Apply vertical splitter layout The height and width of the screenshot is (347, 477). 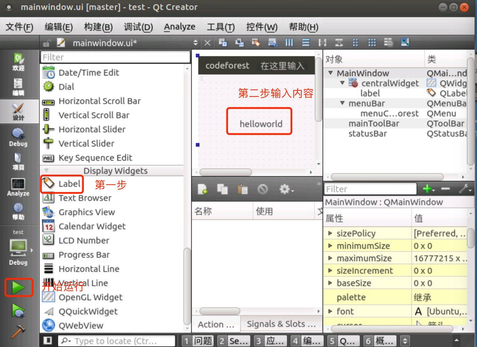[339, 43]
